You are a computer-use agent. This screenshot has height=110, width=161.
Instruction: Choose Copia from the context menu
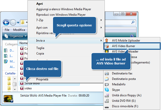coord(40,54)
